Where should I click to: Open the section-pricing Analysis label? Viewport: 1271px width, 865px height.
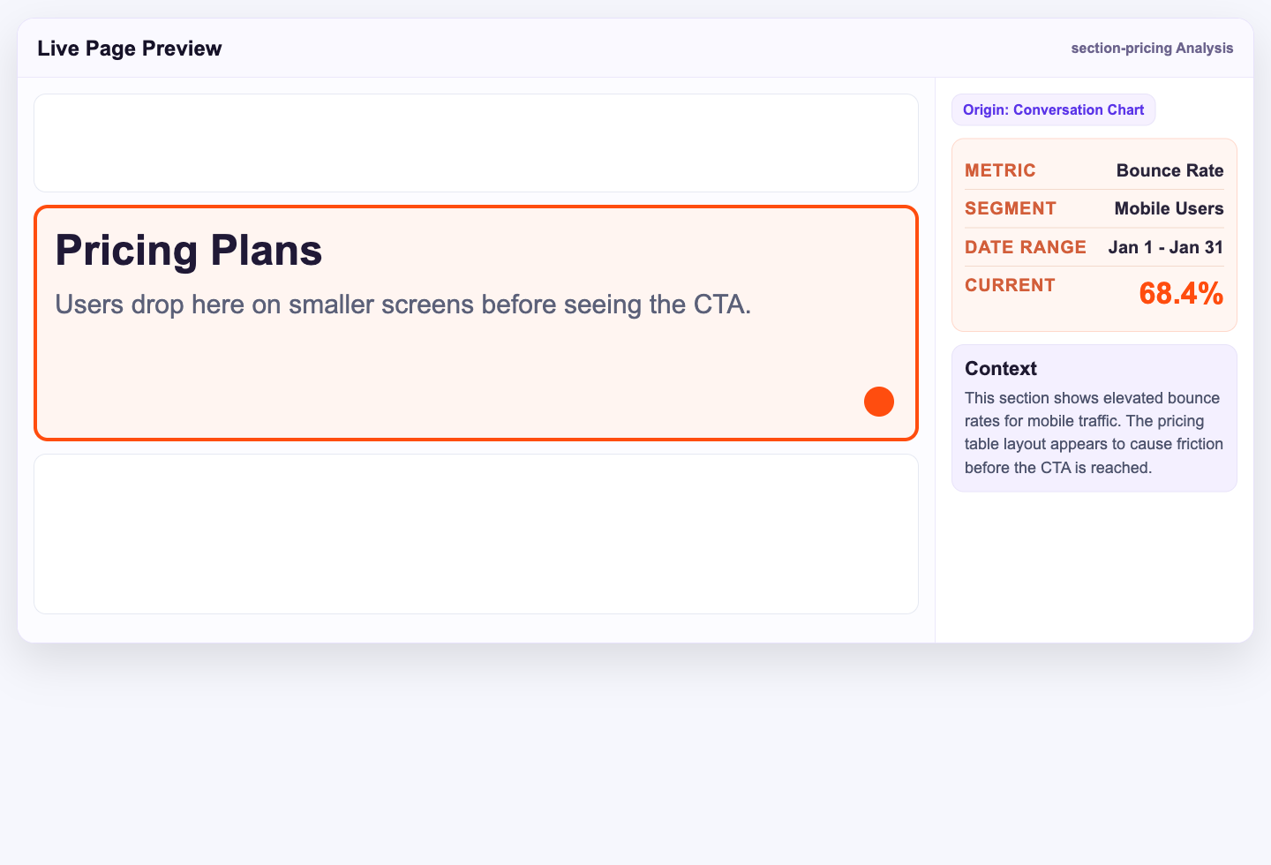pos(1151,48)
